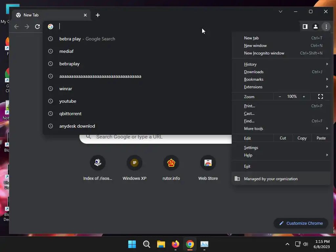Select the mediaf suggestion
Viewport: 336px width, 252px height.
(x=137, y=51)
